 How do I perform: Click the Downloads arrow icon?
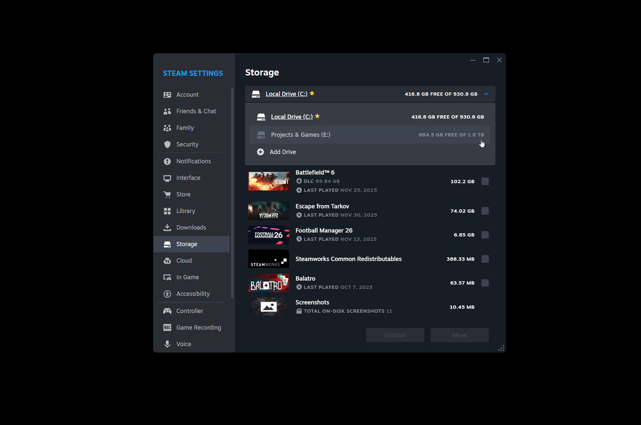click(x=167, y=227)
